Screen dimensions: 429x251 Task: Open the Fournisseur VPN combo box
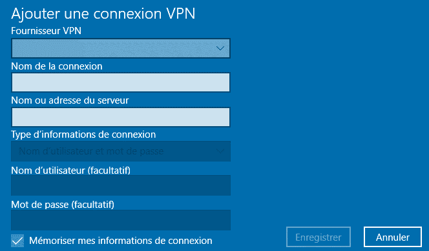[x=121, y=48]
